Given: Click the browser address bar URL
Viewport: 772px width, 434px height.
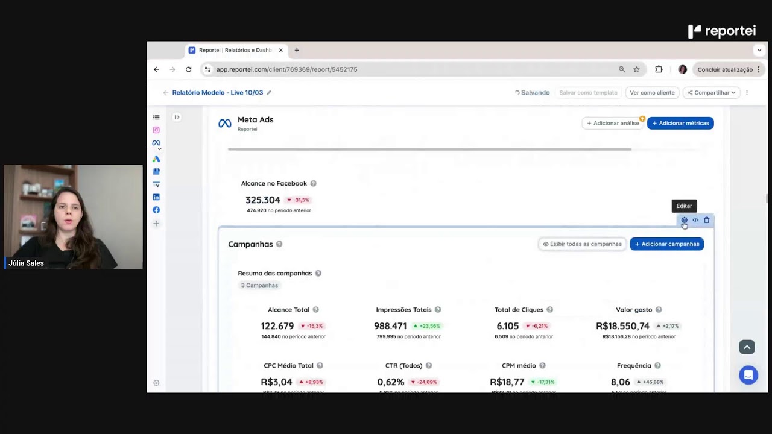Looking at the screenshot, I should [286, 69].
